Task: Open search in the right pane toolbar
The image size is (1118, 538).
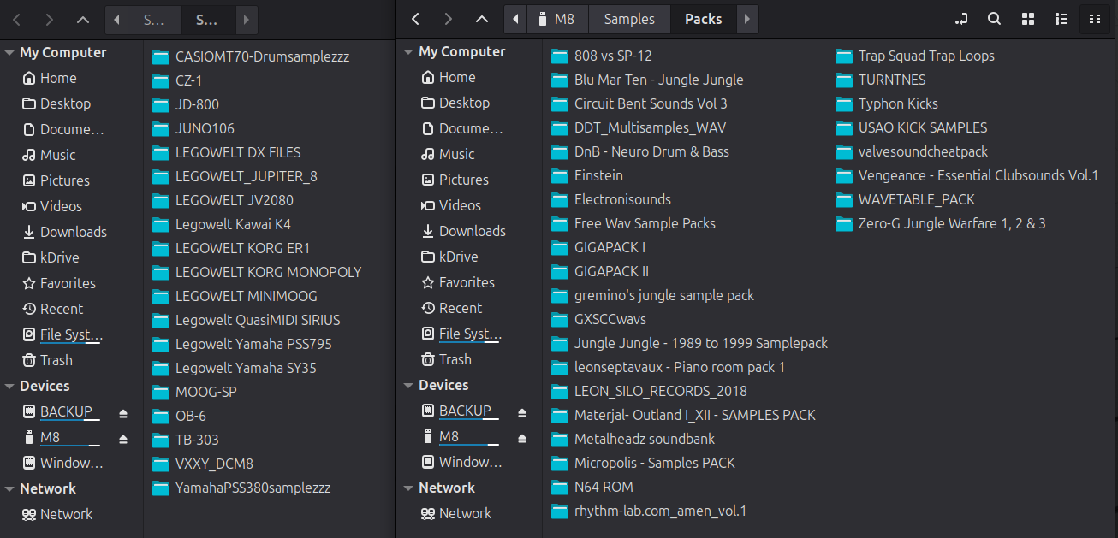Action: (994, 19)
